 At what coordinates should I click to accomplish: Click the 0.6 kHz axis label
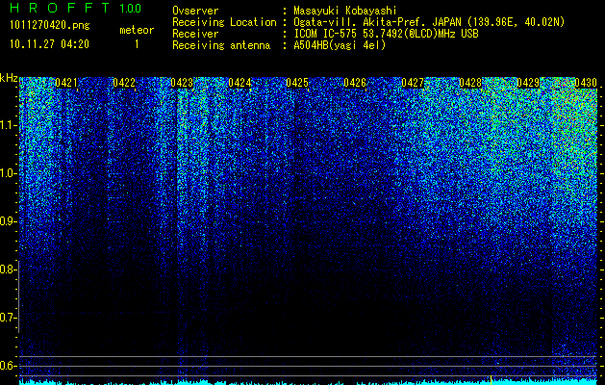[x=8, y=366]
